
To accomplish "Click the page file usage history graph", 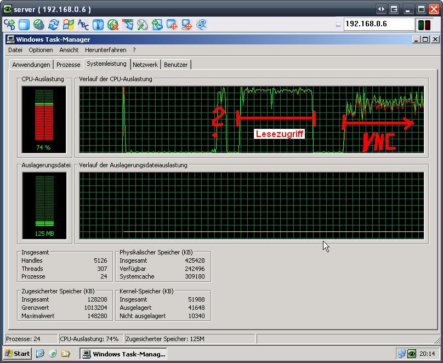I will 252,206.
